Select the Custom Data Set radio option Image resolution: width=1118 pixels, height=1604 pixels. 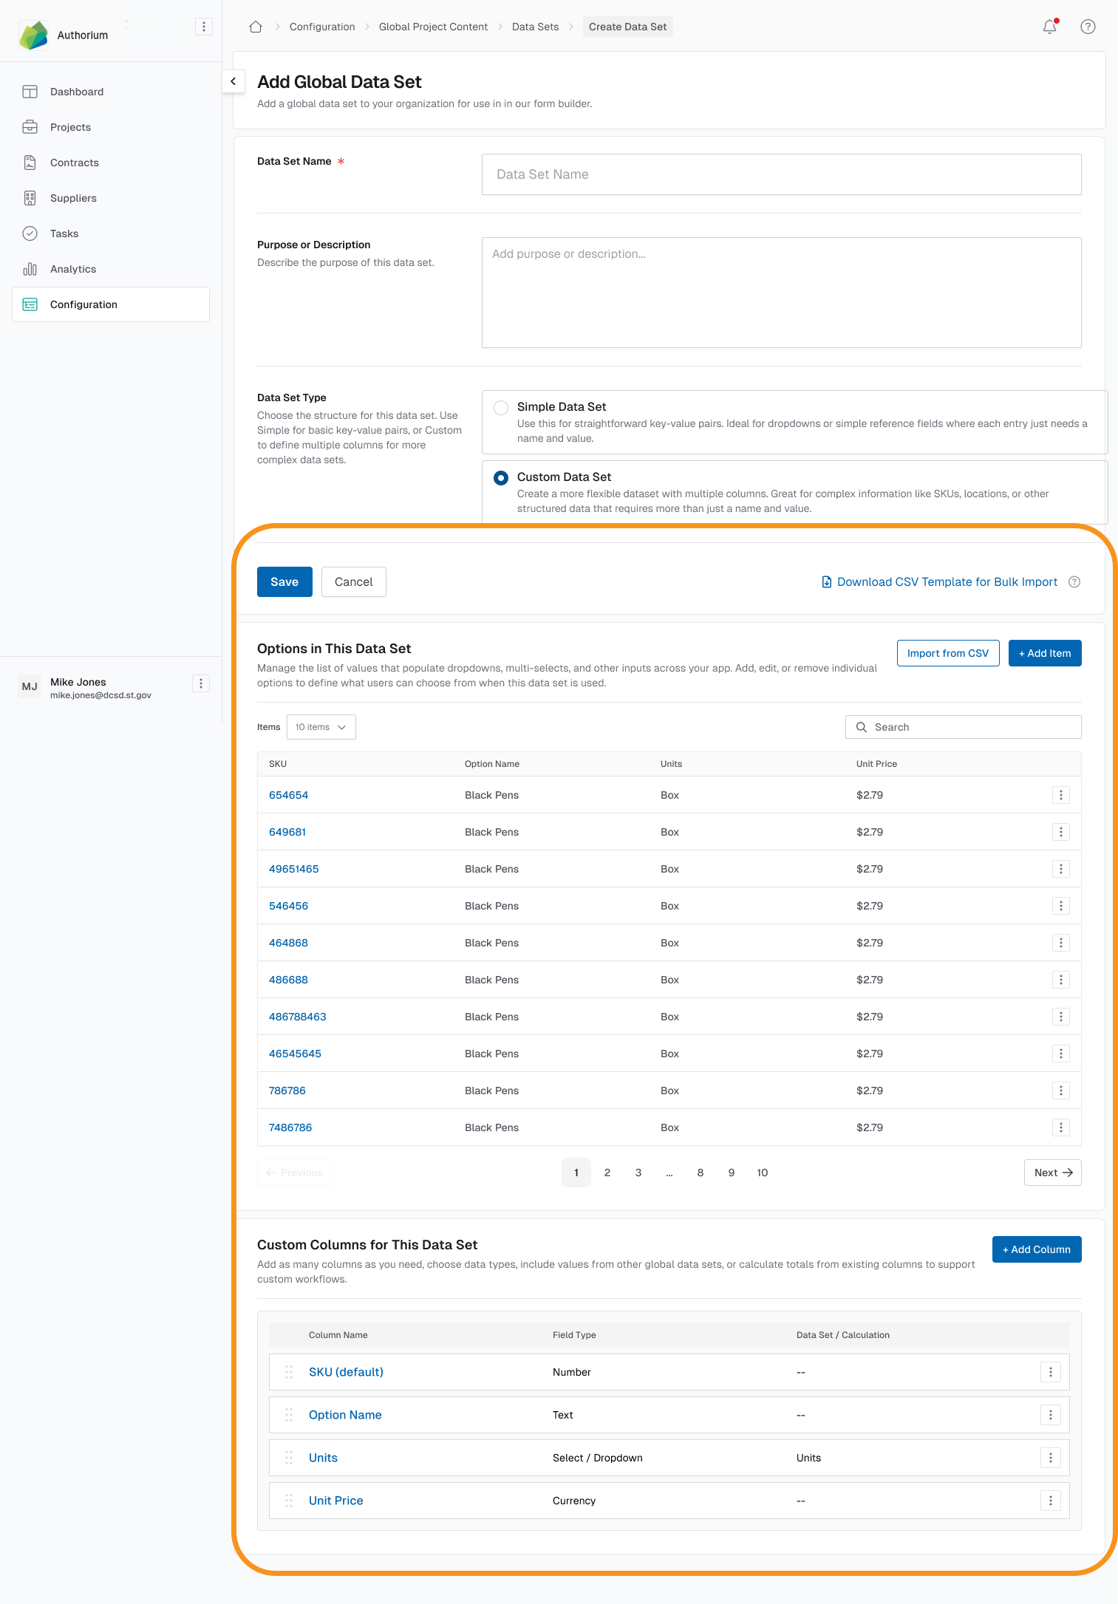coord(501,478)
